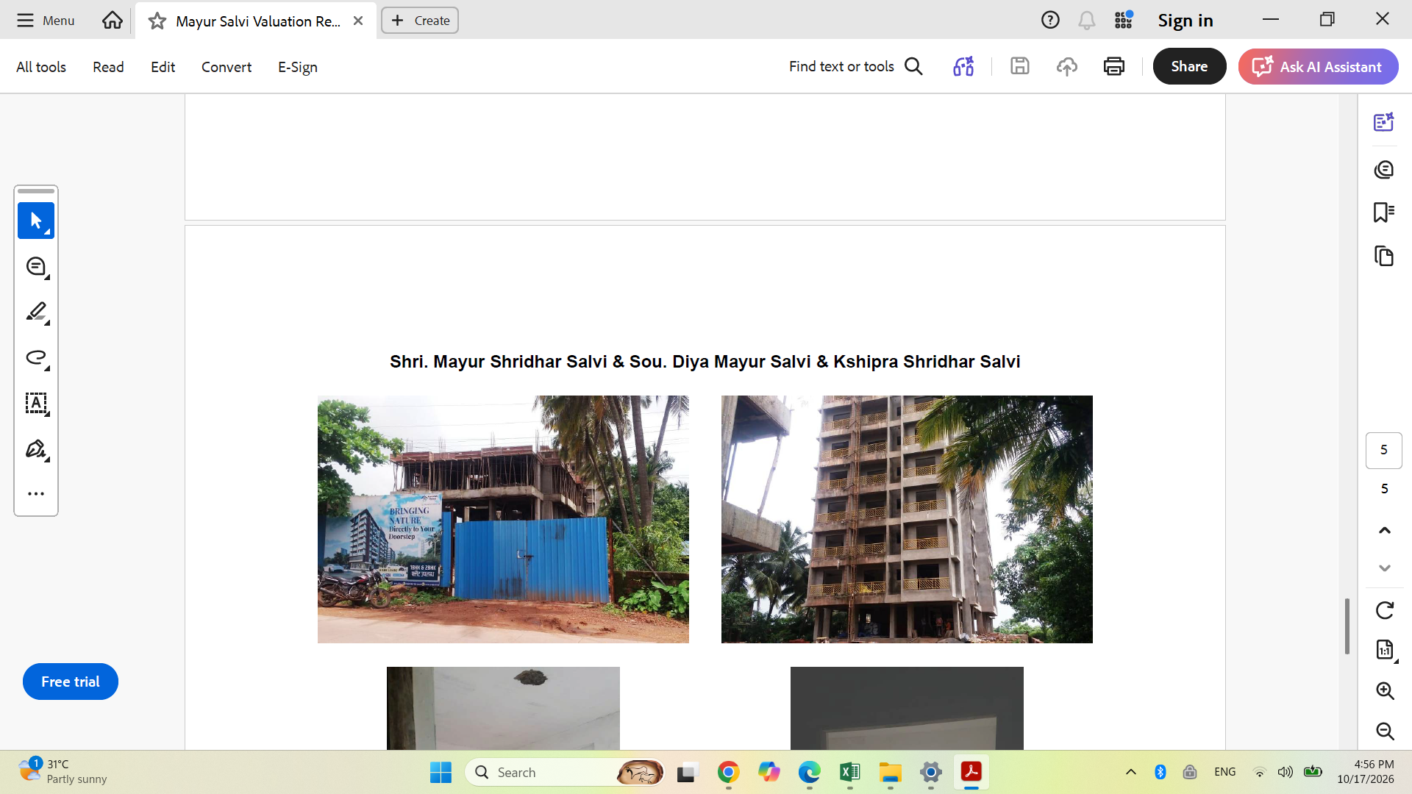This screenshot has height=794, width=1412.
Task: Zoom in on the document
Action: click(x=1385, y=691)
